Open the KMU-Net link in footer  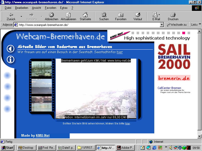(43, 135)
